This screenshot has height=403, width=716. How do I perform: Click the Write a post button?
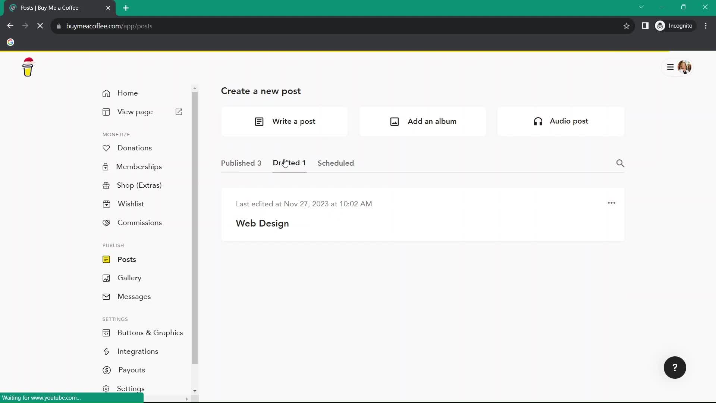coord(285,121)
